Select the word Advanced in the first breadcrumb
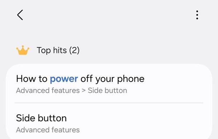The width and height of the screenshot is (218, 139). point(33,90)
